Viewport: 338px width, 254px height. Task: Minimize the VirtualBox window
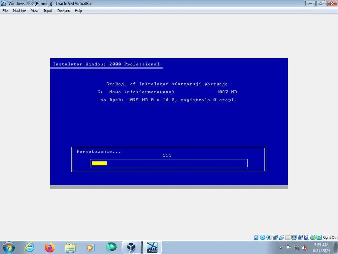tap(310, 3)
